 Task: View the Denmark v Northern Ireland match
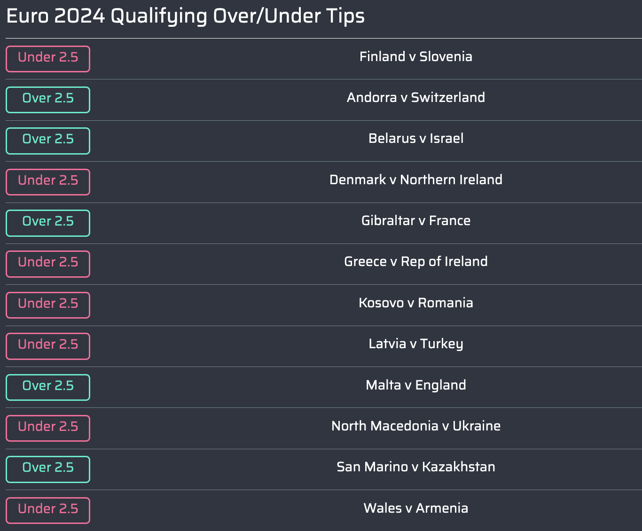pyautogui.click(x=416, y=180)
